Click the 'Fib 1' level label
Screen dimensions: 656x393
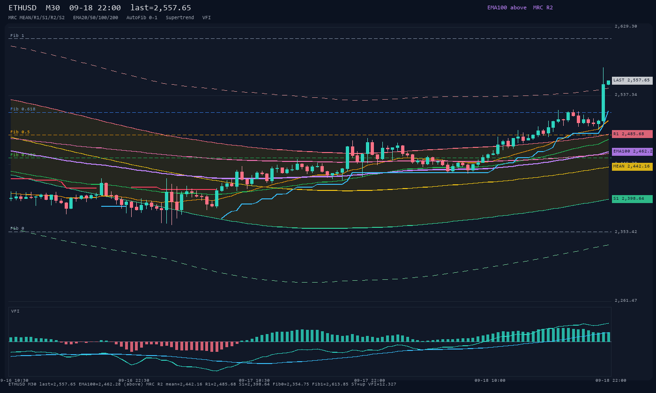pos(17,36)
